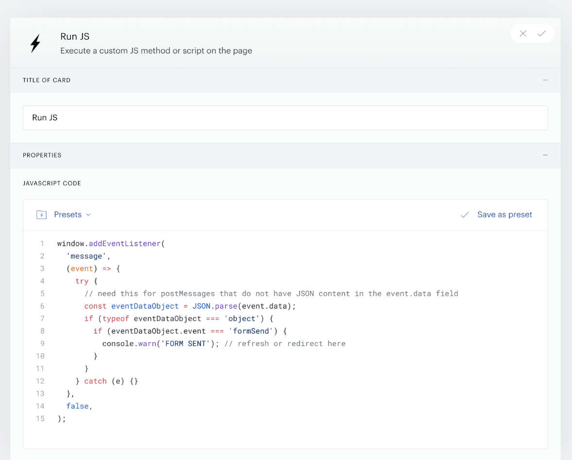Click the lightning bolt Run JS icon
This screenshot has width=572, height=460.
tap(35, 43)
